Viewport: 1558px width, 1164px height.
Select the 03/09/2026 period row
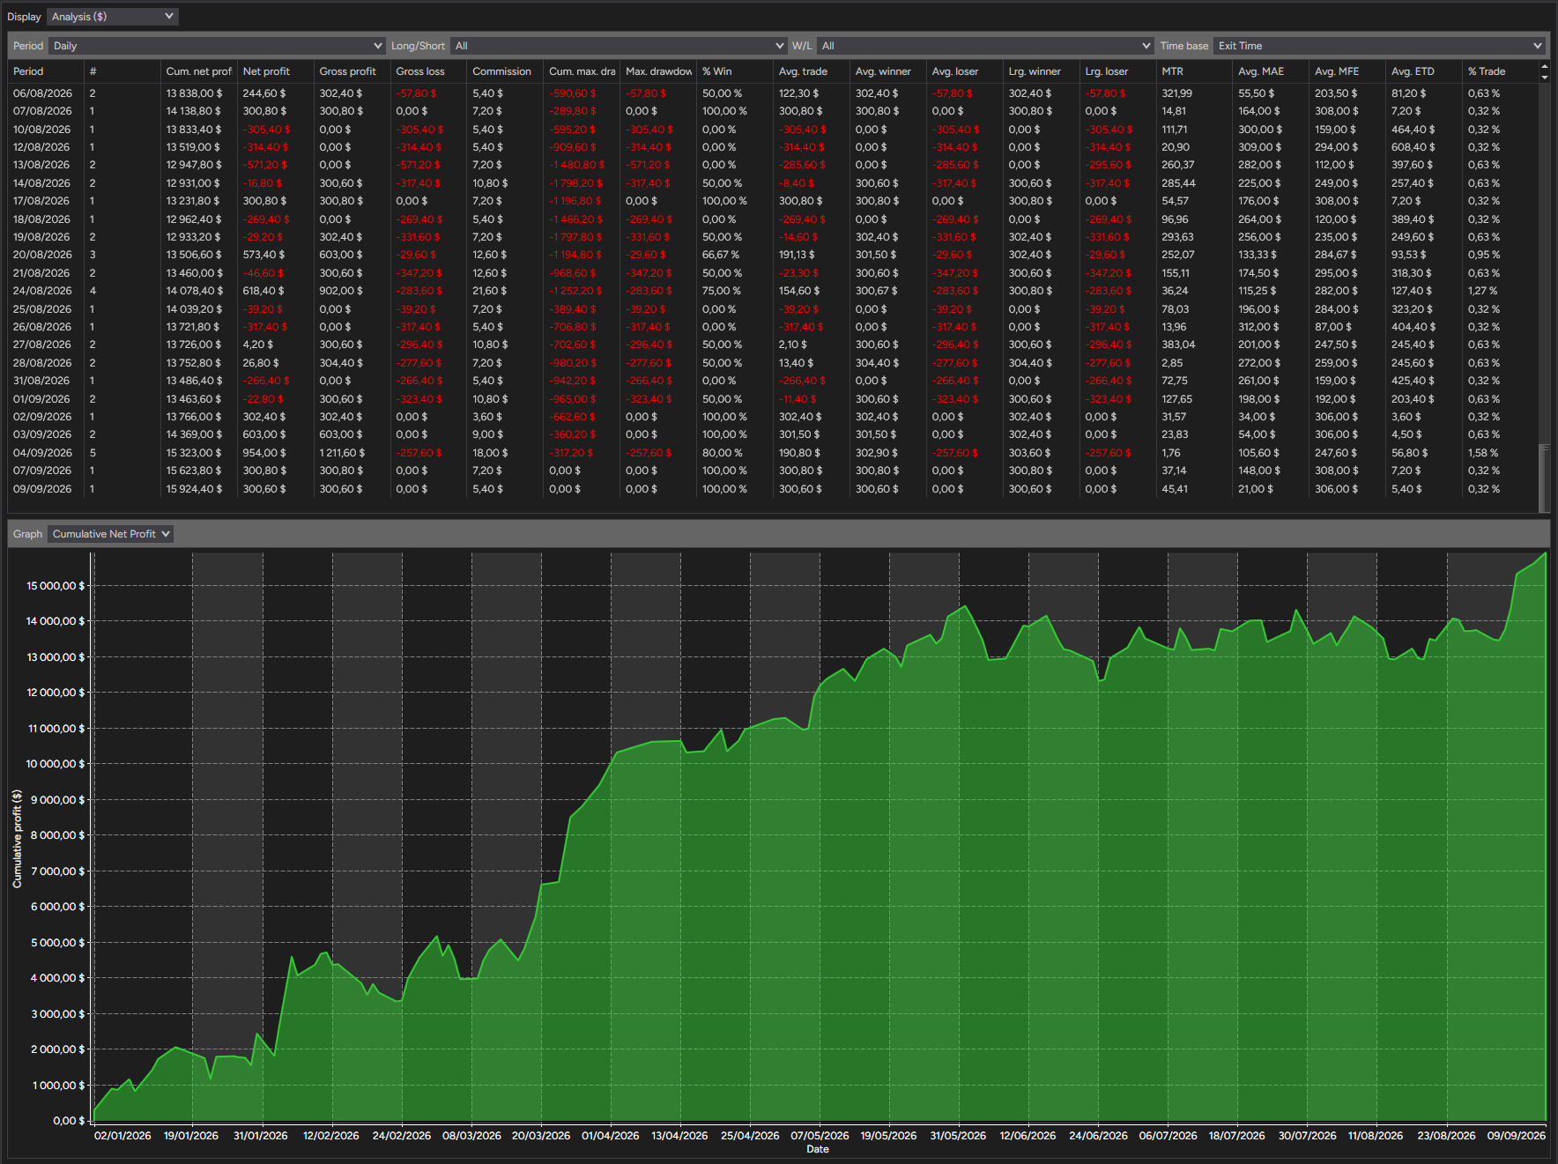pyautogui.click(x=773, y=434)
